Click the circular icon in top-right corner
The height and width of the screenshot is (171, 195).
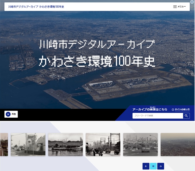[192, 2]
